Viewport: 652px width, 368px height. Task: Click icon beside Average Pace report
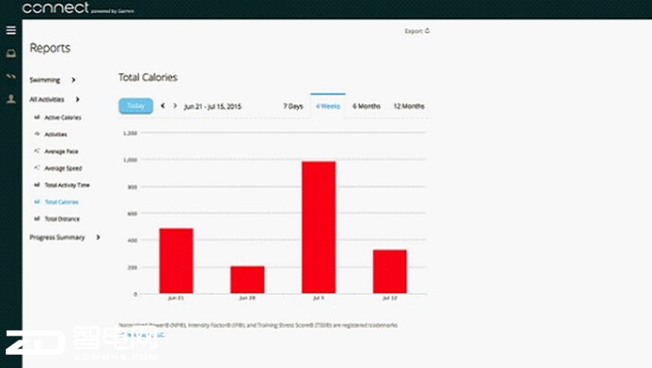(x=37, y=151)
